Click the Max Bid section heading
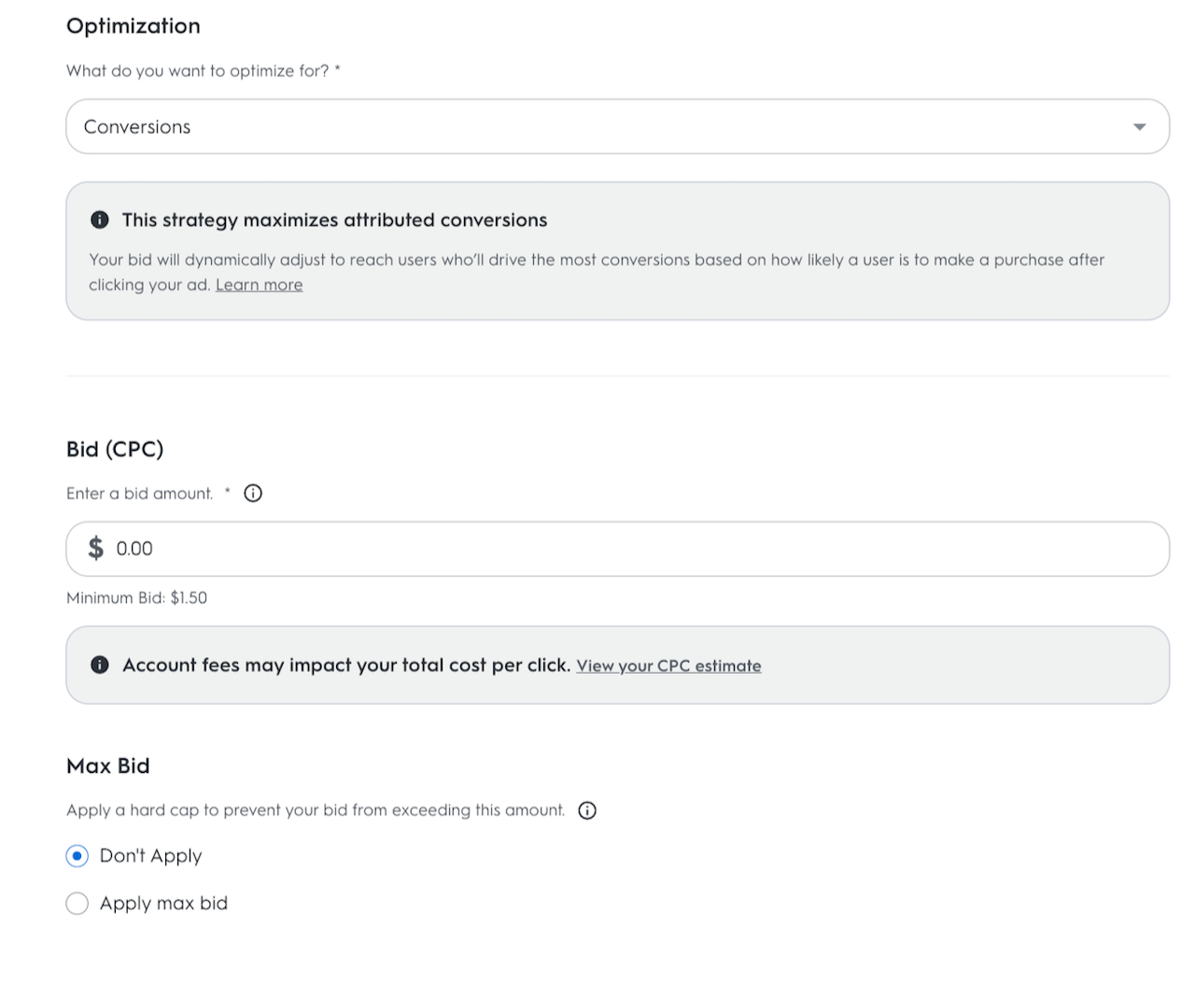Image resolution: width=1195 pixels, height=996 pixels. tap(108, 766)
